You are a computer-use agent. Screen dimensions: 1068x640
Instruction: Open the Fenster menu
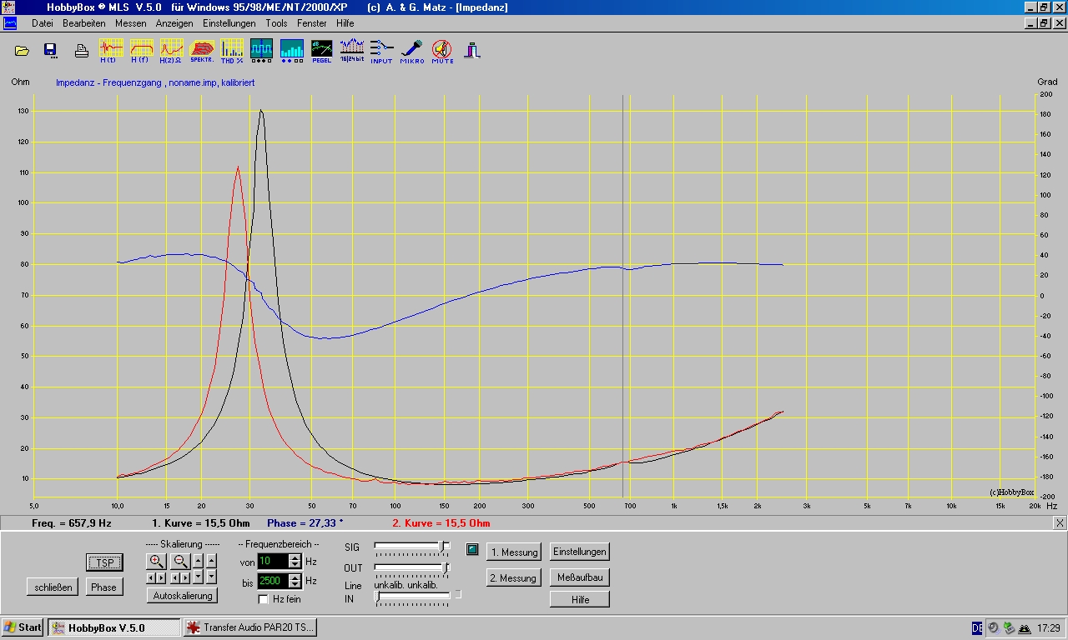click(312, 23)
